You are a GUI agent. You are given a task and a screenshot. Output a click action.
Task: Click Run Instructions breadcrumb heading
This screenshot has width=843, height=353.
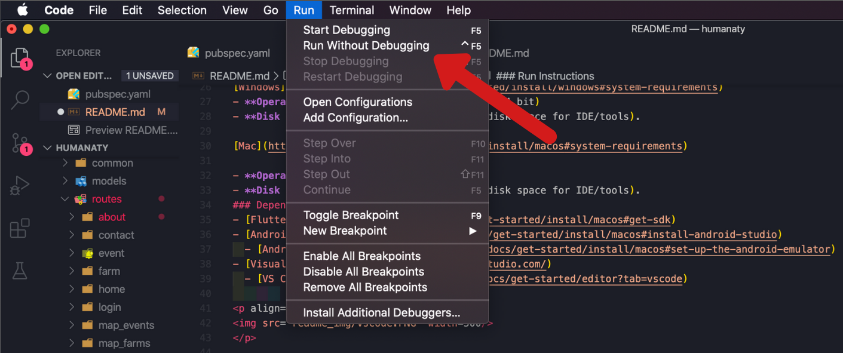point(545,76)
